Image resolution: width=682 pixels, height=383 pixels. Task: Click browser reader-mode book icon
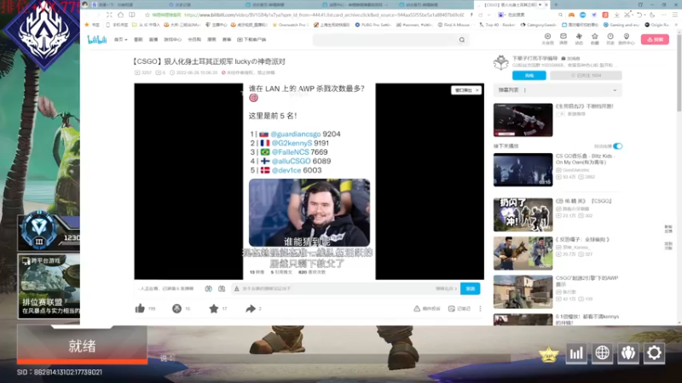(x=132, y=14)
